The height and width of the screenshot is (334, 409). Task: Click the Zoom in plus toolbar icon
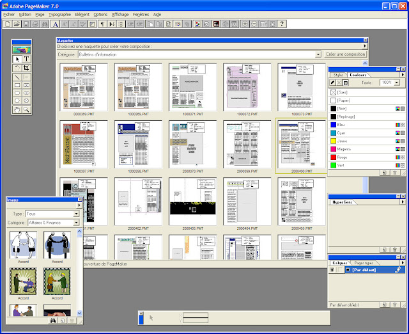click(245, 24)
